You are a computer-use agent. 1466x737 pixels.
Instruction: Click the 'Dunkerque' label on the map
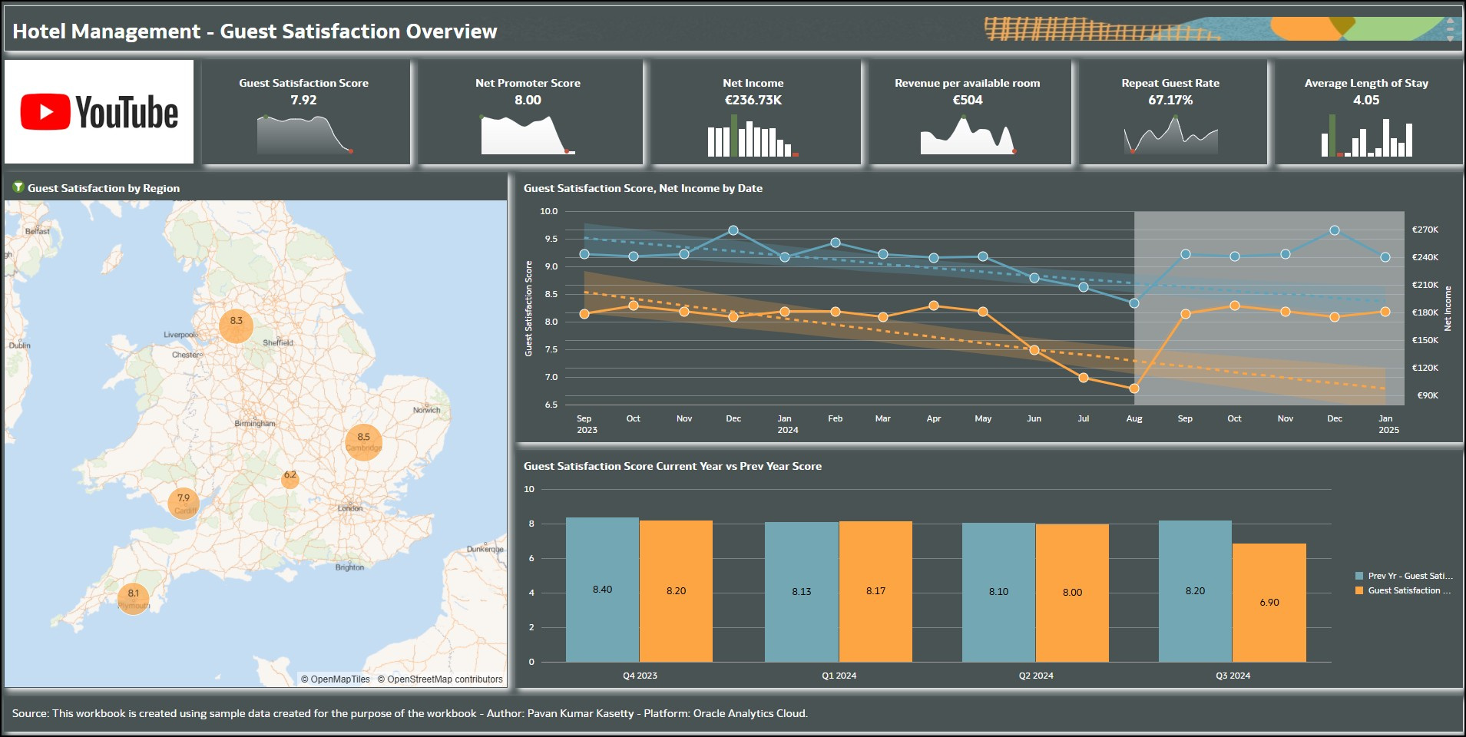[x=485, y=549]
